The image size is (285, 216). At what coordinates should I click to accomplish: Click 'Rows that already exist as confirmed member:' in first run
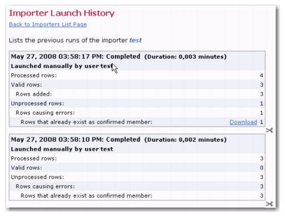click(x=86, y=122)
